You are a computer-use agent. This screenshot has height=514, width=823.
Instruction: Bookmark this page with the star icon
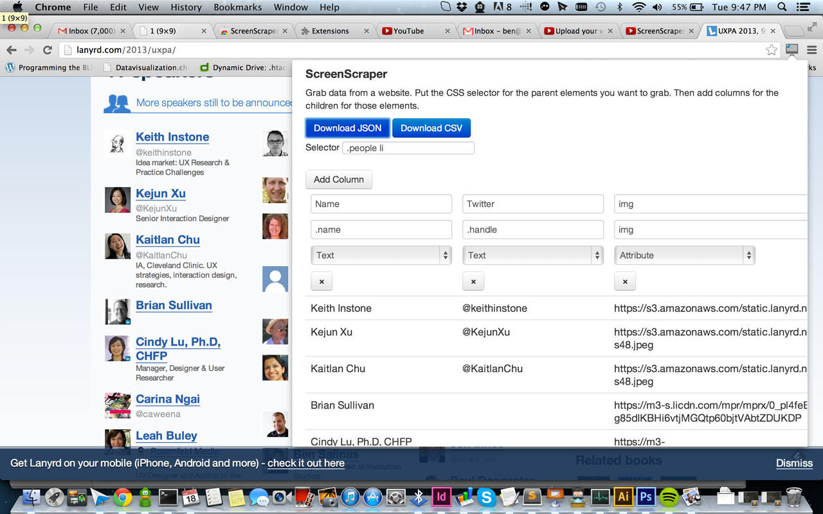point(772,50)
